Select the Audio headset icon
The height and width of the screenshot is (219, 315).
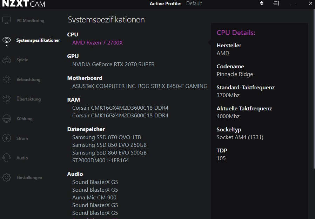tap(7, 158)
